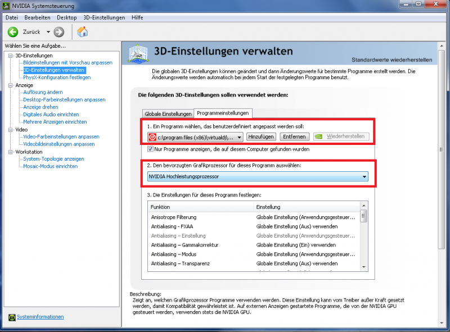The width and height of the screenshot is (450, 332).
Task: Collapse the Anzeige tree node
Action: (11, 85)
